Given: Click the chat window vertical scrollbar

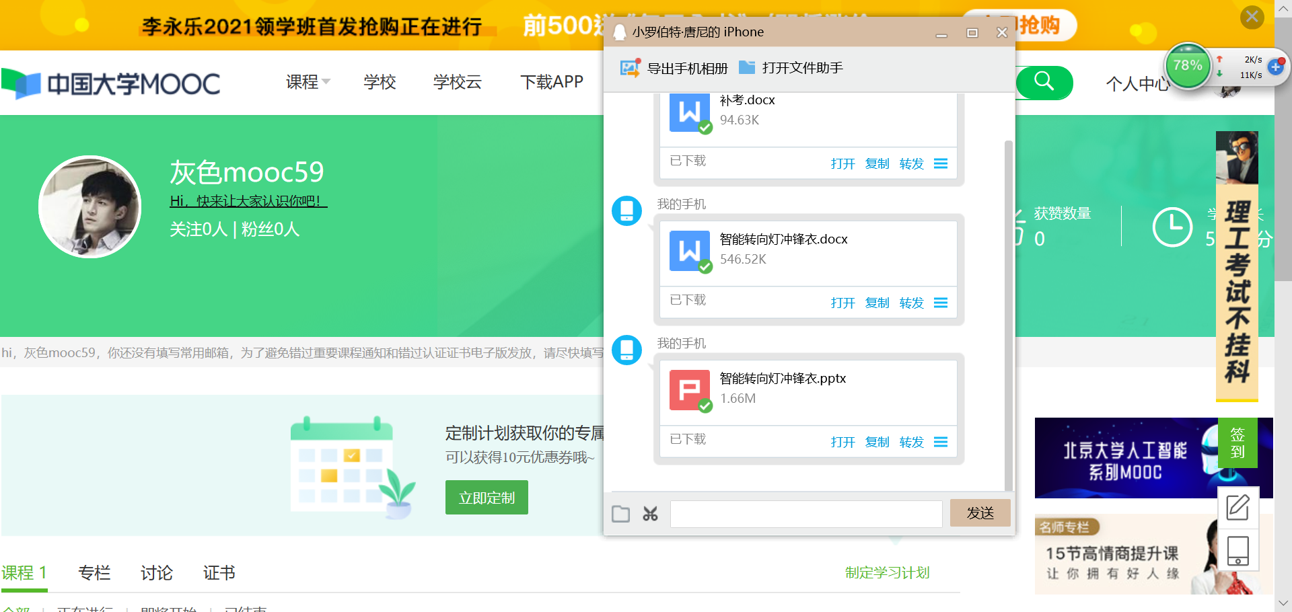Looking at the screenshot, I should (1008, 316).
